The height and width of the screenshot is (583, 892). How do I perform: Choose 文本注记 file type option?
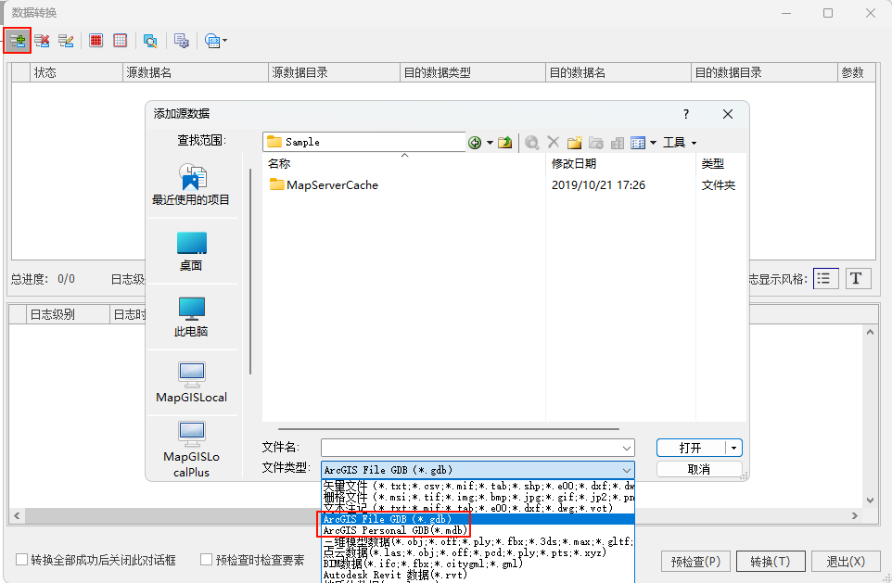pos(478,508)
